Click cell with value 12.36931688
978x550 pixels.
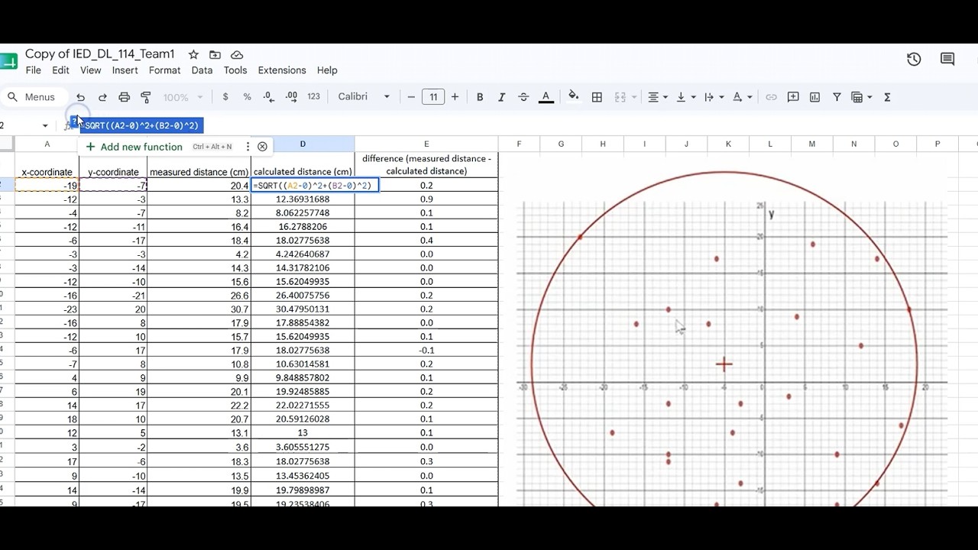click(303, 199)
